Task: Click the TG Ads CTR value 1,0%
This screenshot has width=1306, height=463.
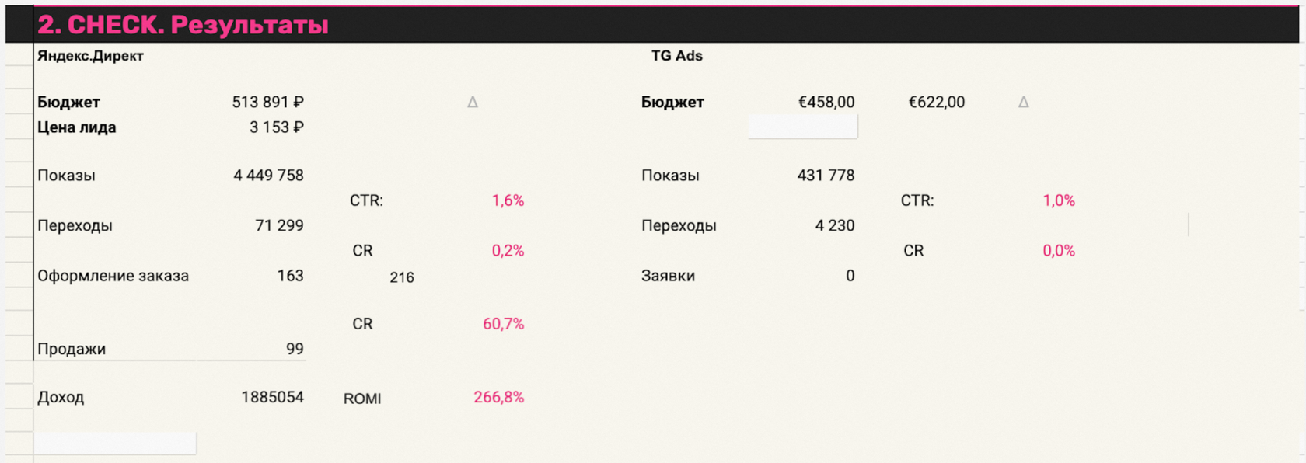Action: tap(1059, 200)
